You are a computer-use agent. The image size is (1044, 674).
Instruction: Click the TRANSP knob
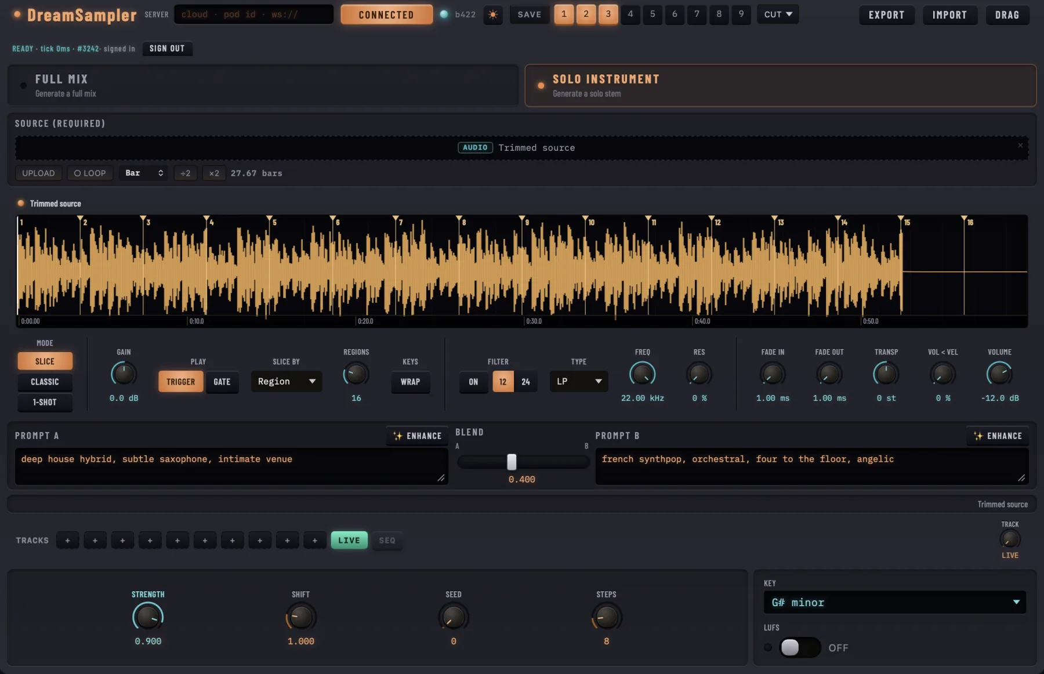click(x=886, y=374)
